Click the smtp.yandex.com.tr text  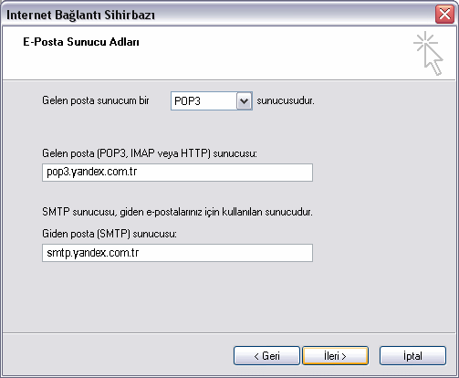tap(93, 253)
